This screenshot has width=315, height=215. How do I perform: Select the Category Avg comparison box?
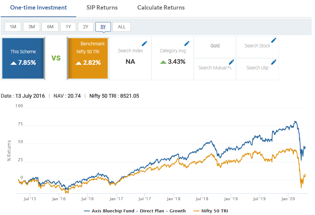coord(173,58)
